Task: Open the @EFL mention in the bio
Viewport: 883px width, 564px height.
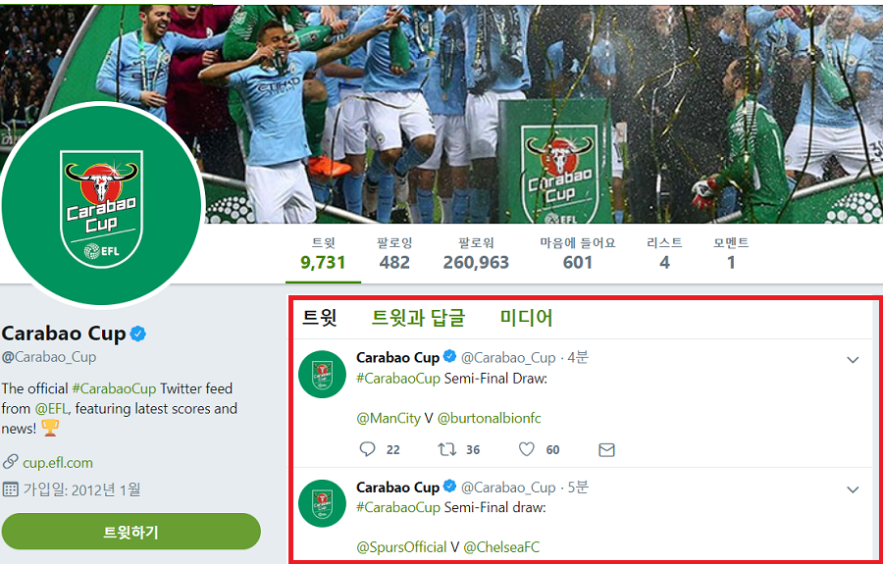Action: pyautogui.click(x=51, y=409)
